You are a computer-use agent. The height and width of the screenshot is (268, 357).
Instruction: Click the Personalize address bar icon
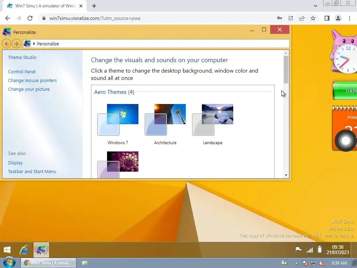click(x=27, y=44)
